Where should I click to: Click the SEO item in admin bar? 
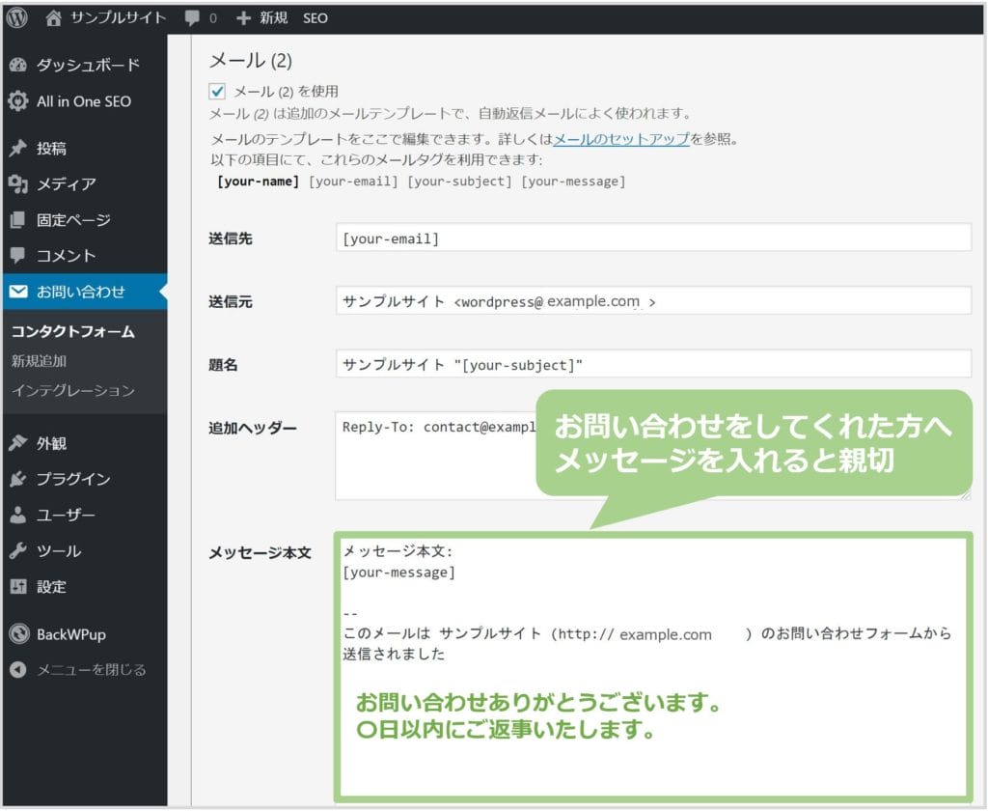coord(316,17)
